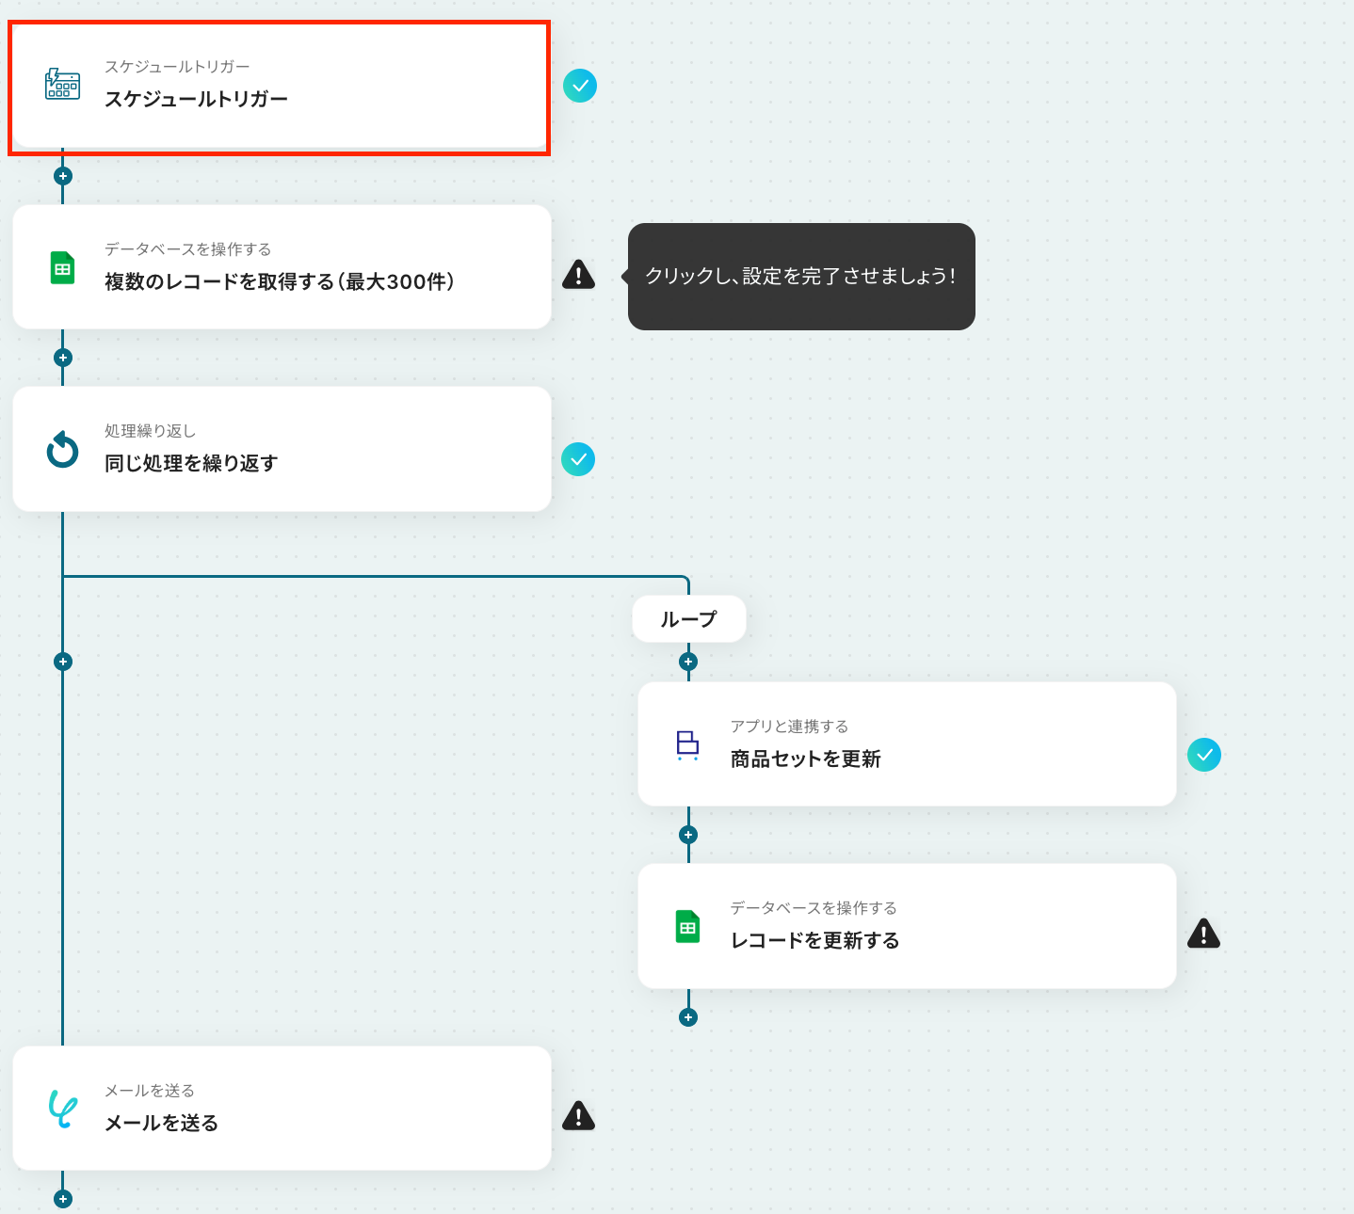
Task: Click the green checkmark beside スケジュールトリガー
Action: click(580, 86)
